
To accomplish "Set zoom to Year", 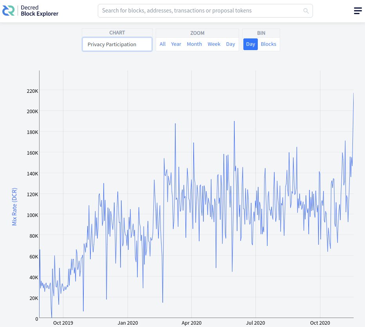I will [x=176, y=44].
